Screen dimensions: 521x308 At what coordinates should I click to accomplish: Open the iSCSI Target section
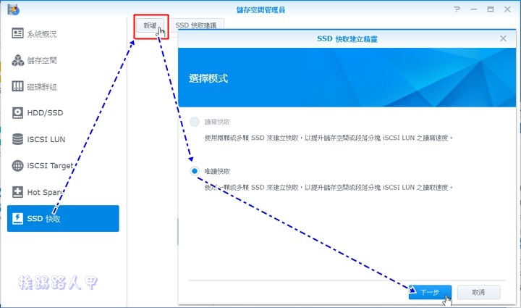(x=63, y=165)
